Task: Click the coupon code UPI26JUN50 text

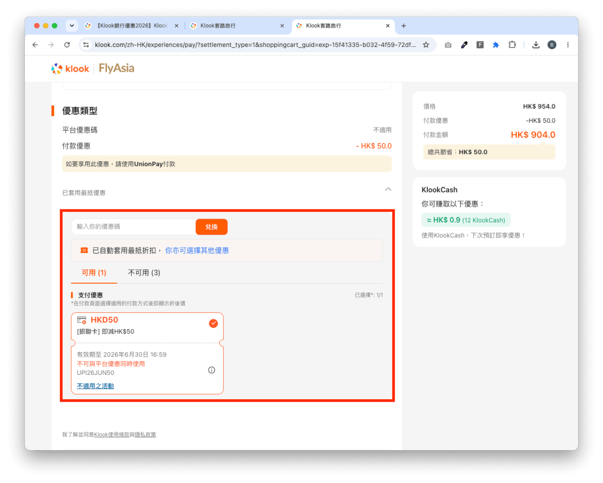Action: click(96, 373)
